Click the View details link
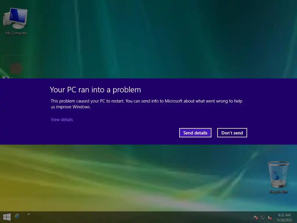297x223 pixels. pos(62,119)
